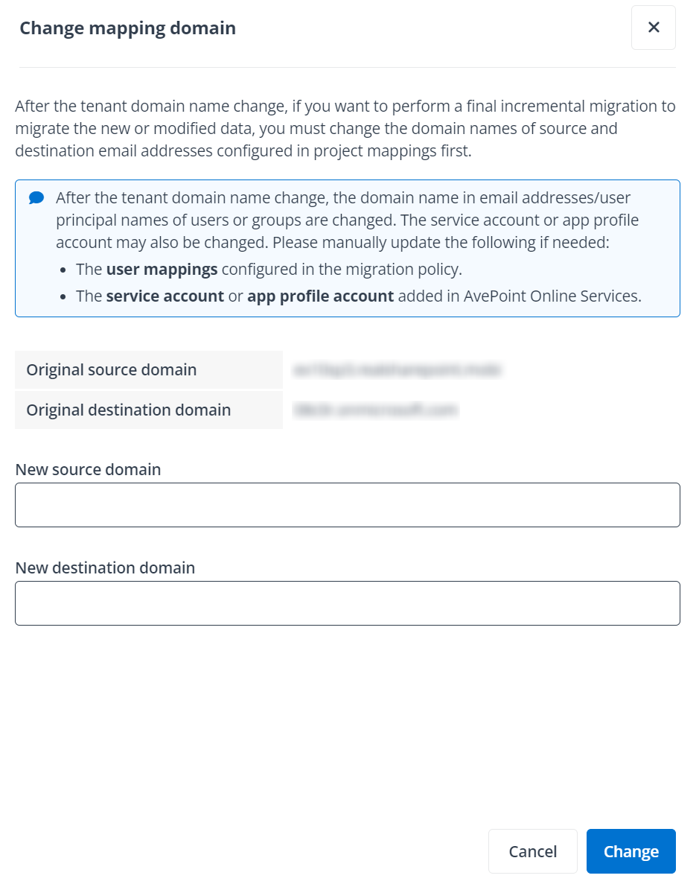
Task: Click the blue comment icon in the note box
Action: coord(36,198)
